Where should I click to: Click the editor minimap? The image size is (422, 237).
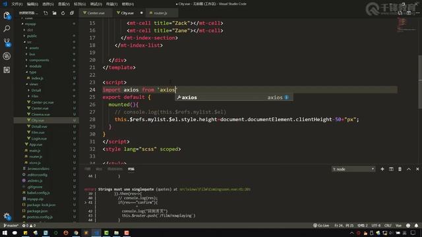click(x=406, y=26)
